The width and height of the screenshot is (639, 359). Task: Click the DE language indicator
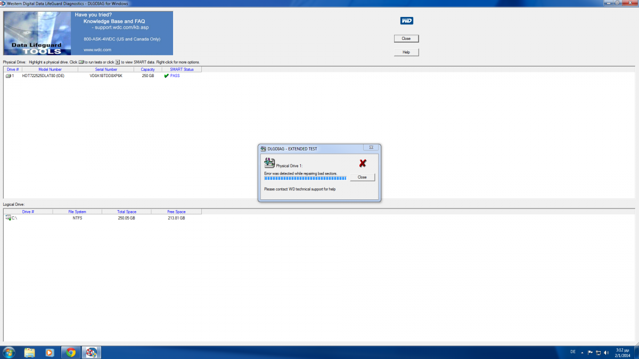[573, 352]
